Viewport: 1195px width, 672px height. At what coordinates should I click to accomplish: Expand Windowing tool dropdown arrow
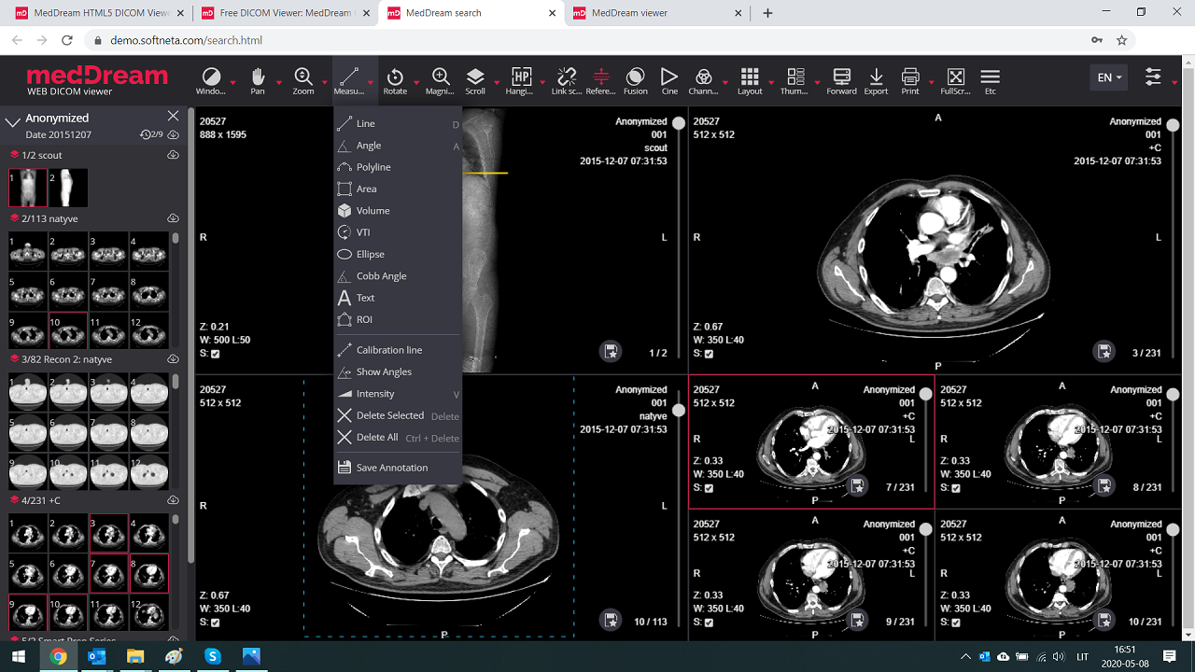(x=232, y=82)
